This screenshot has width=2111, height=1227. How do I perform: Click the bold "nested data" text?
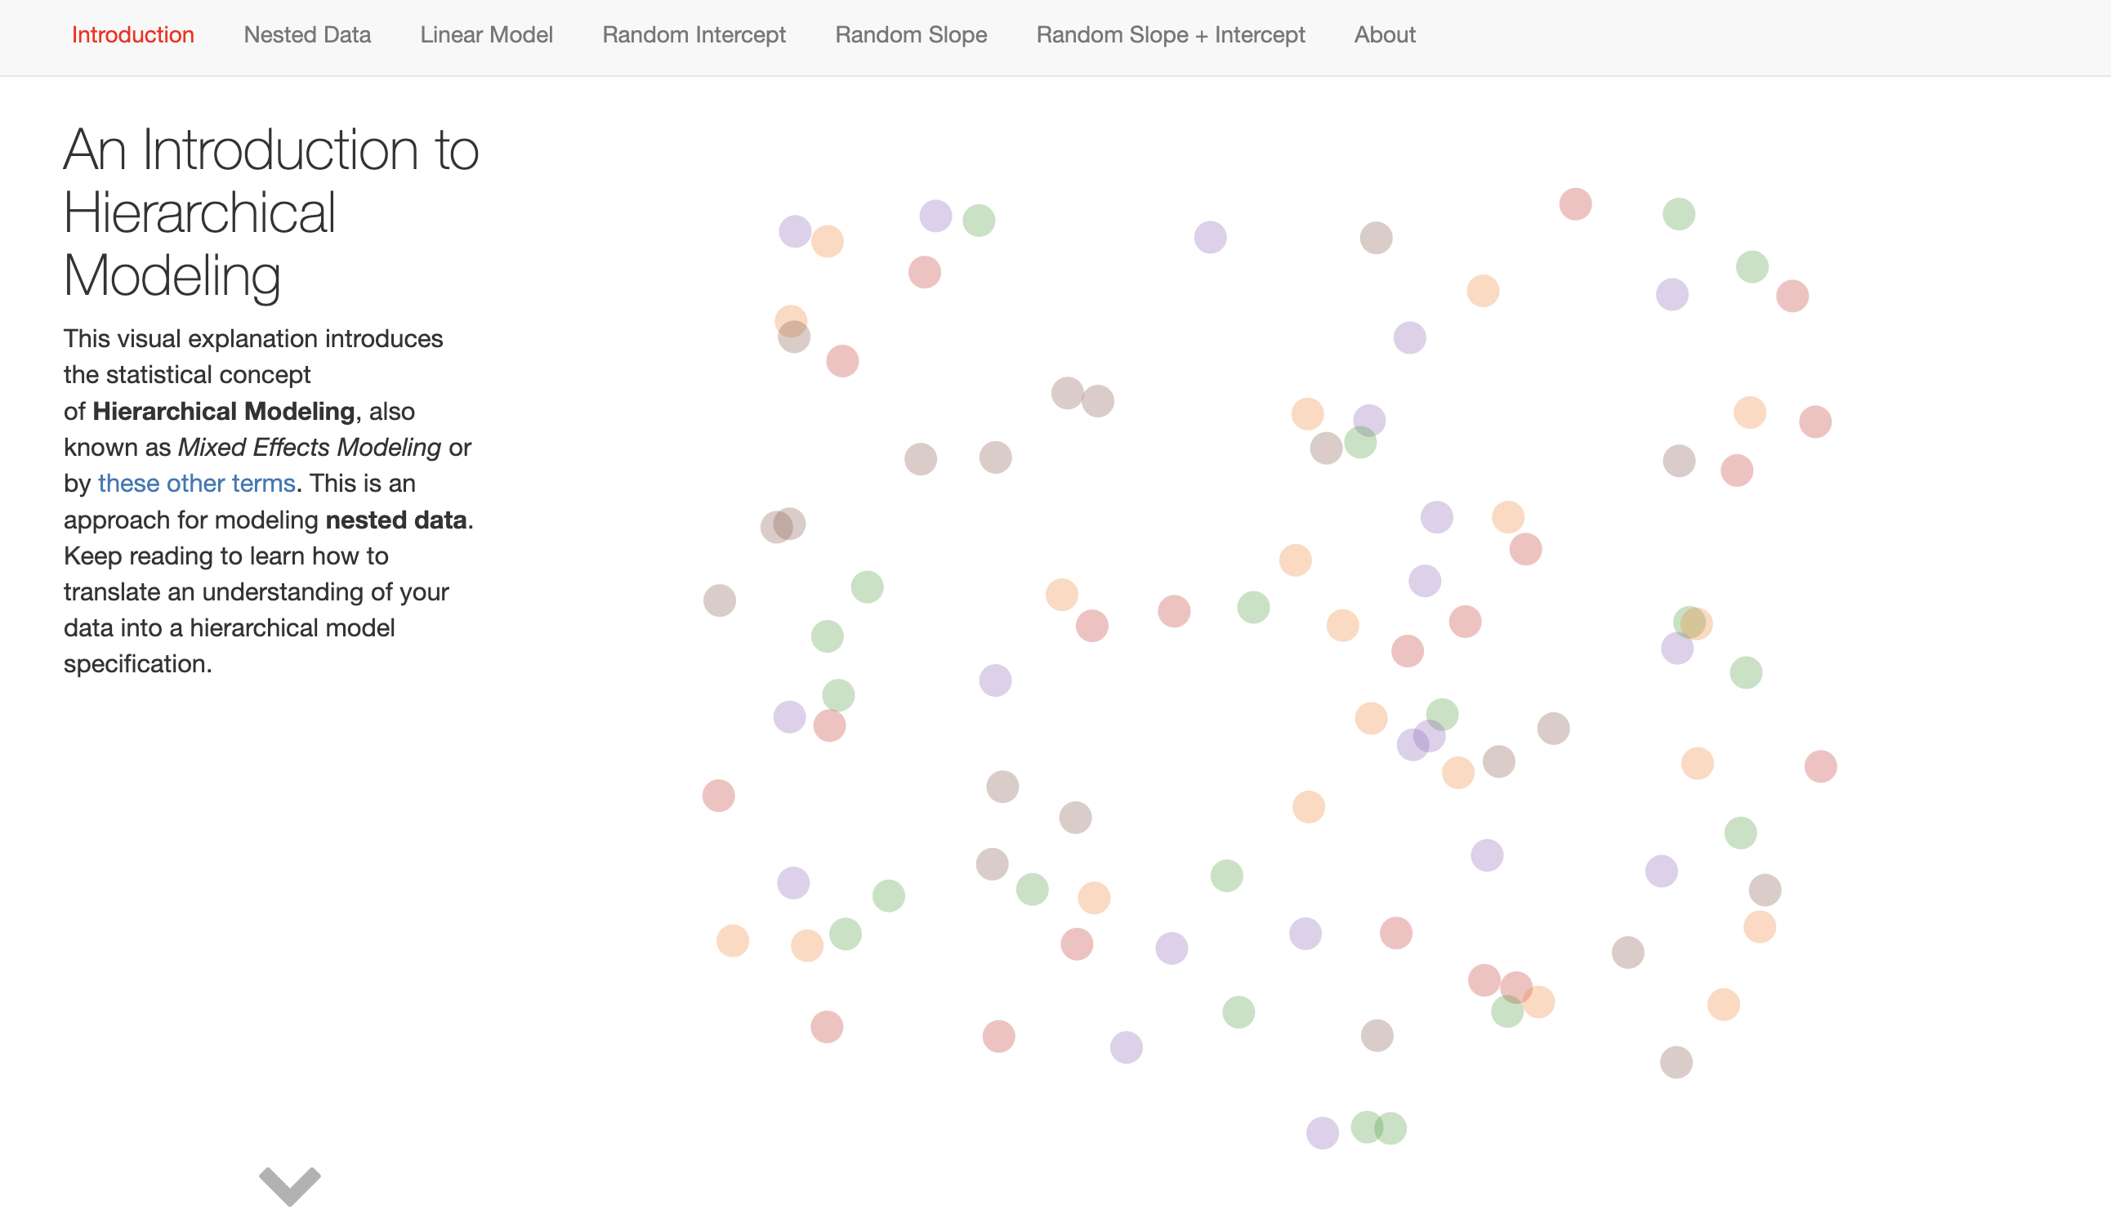[395, 520]
